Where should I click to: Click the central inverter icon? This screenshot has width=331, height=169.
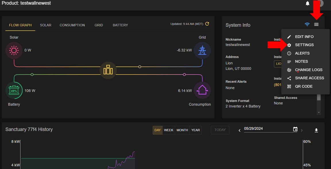click(108, 70)
